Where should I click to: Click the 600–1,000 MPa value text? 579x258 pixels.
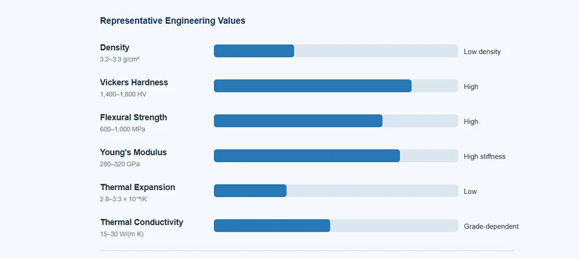[x=123, y=129]
